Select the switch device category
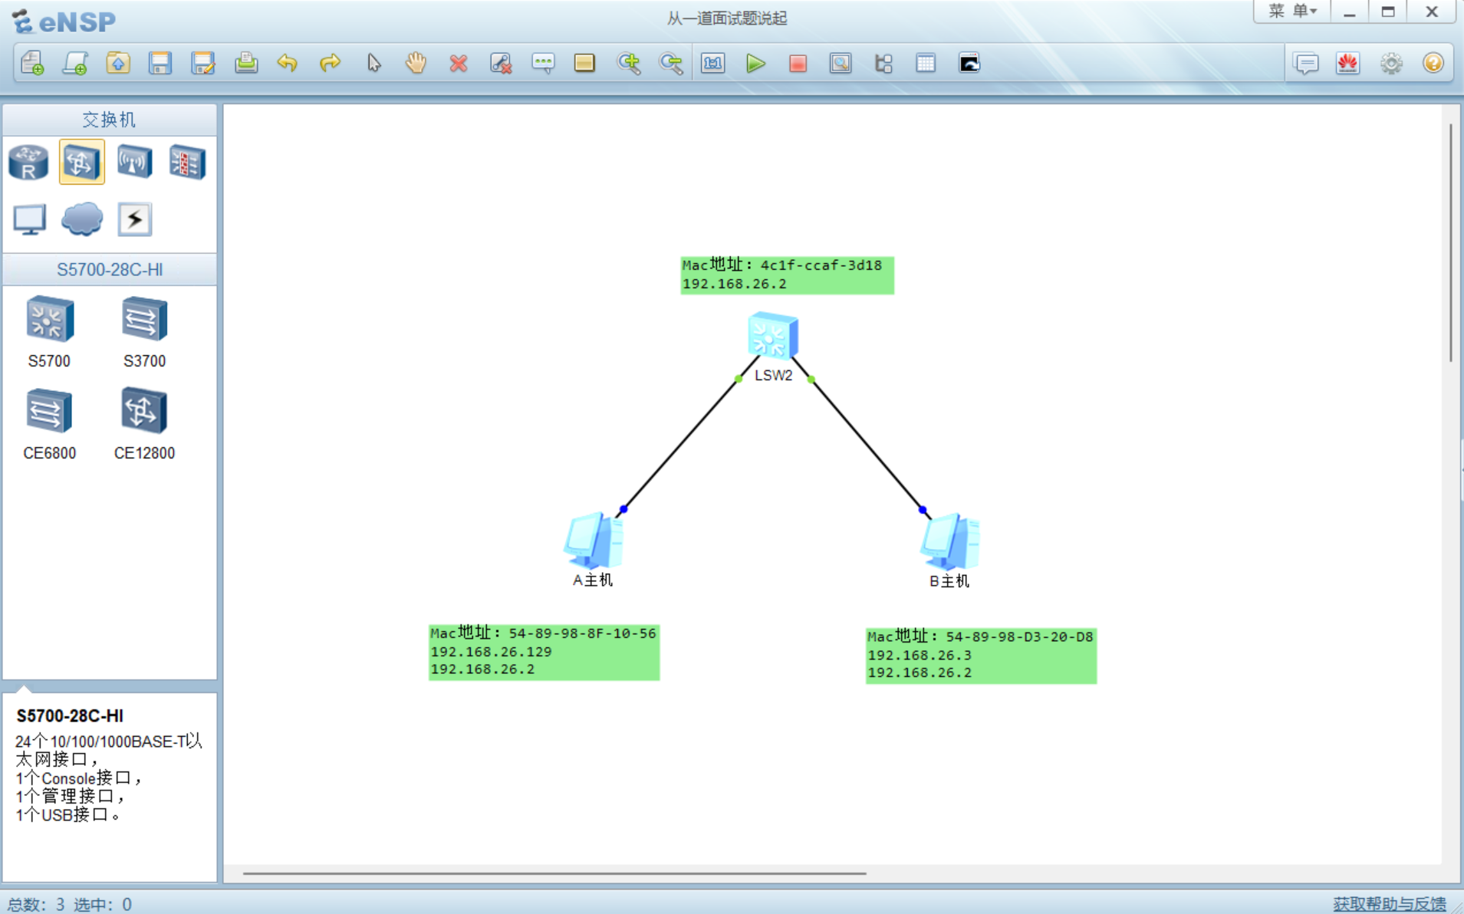The width and height of the screenshot is (1464, 914). 82,162
